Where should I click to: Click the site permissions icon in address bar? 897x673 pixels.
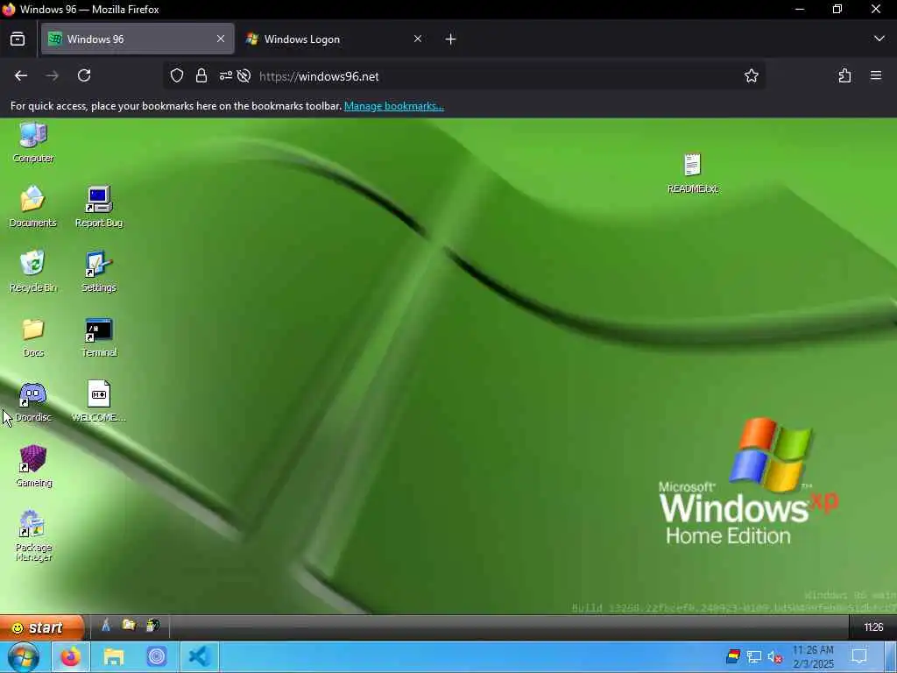225,75
